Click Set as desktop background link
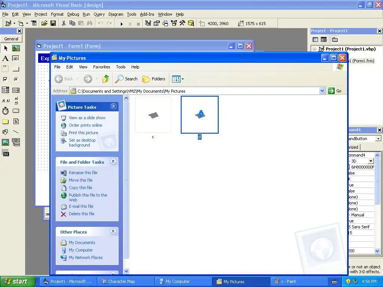The width and height of the screenshot is (383, 287). [82, 142]
